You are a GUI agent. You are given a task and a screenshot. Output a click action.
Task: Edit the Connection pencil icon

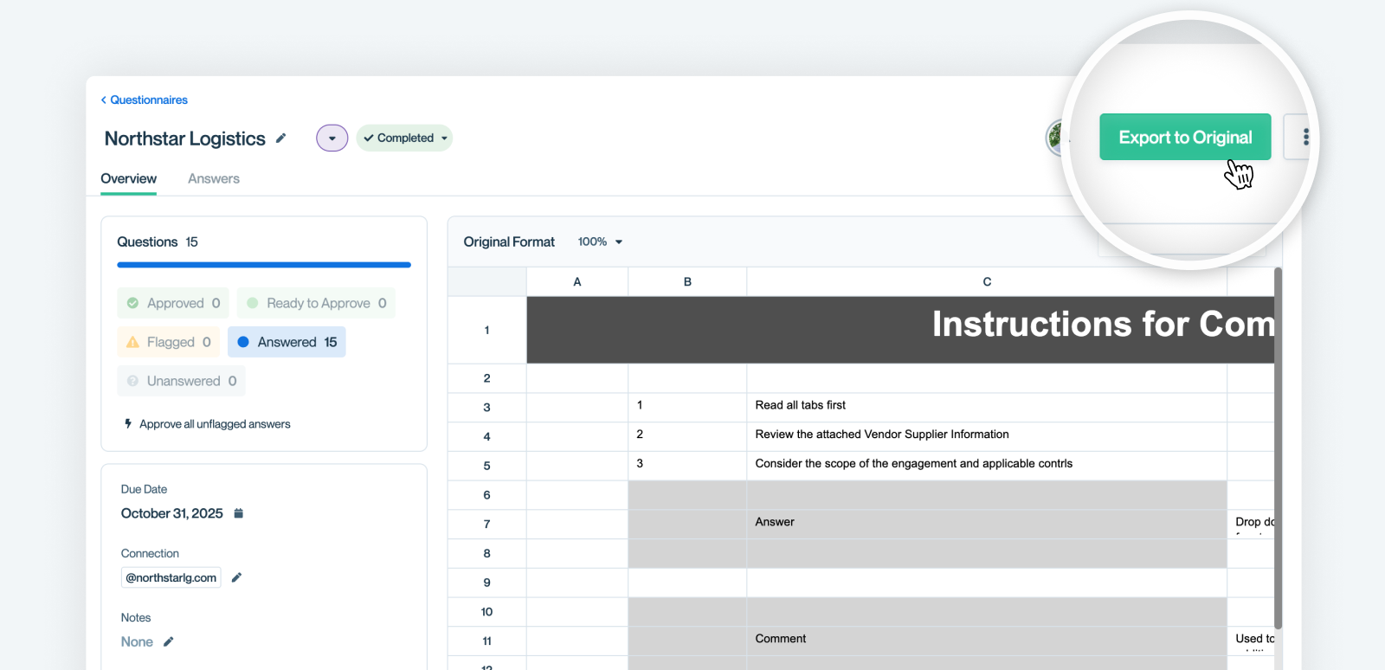[x=236, y=577]
